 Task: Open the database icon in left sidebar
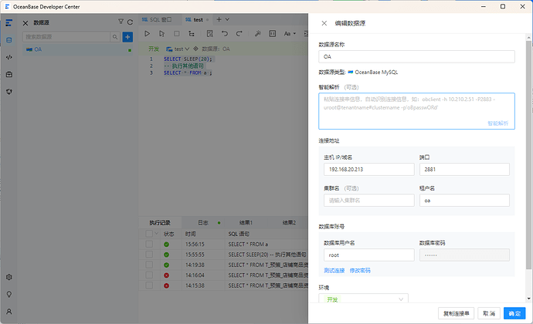pos(9,40)
